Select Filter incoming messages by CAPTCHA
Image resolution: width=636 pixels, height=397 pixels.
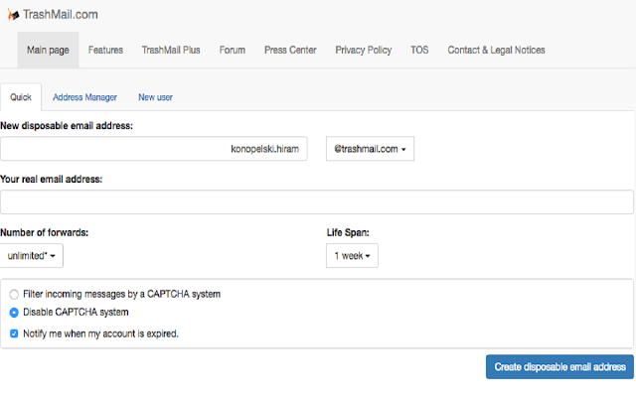[x=14, y=294]
